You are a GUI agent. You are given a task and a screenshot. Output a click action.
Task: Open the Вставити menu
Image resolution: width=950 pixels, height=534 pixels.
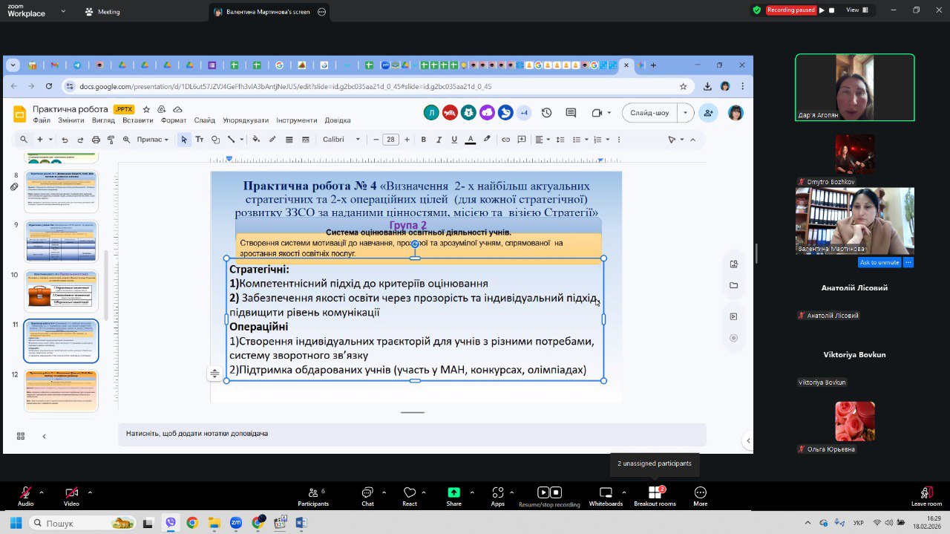138,120
